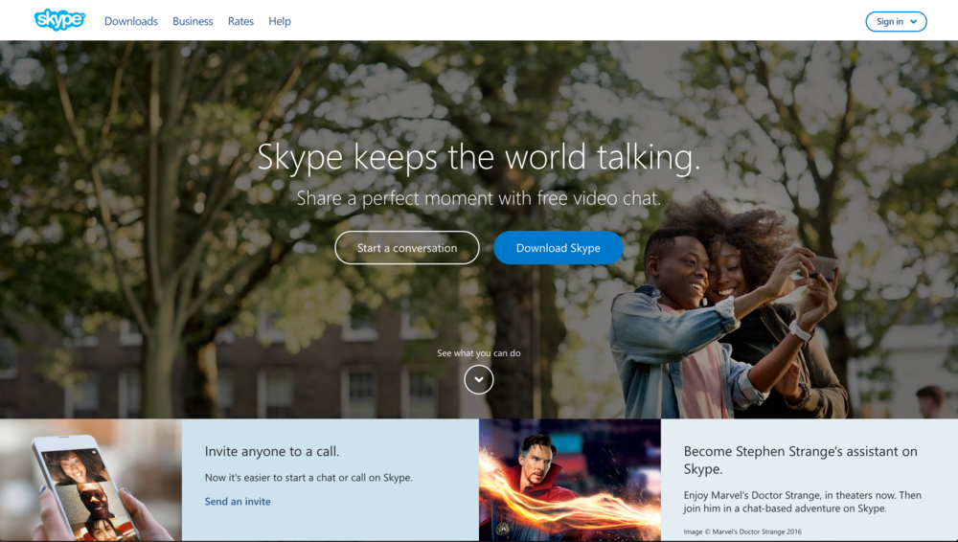Click 'Enjoy Marvel's Doctor Strange' description text
This screenshot has width=958, height=542.
point(802,502)
